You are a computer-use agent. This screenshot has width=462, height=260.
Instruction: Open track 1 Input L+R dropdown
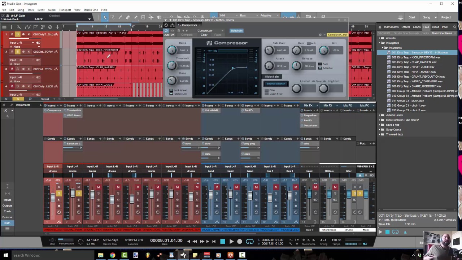point(22,43)
